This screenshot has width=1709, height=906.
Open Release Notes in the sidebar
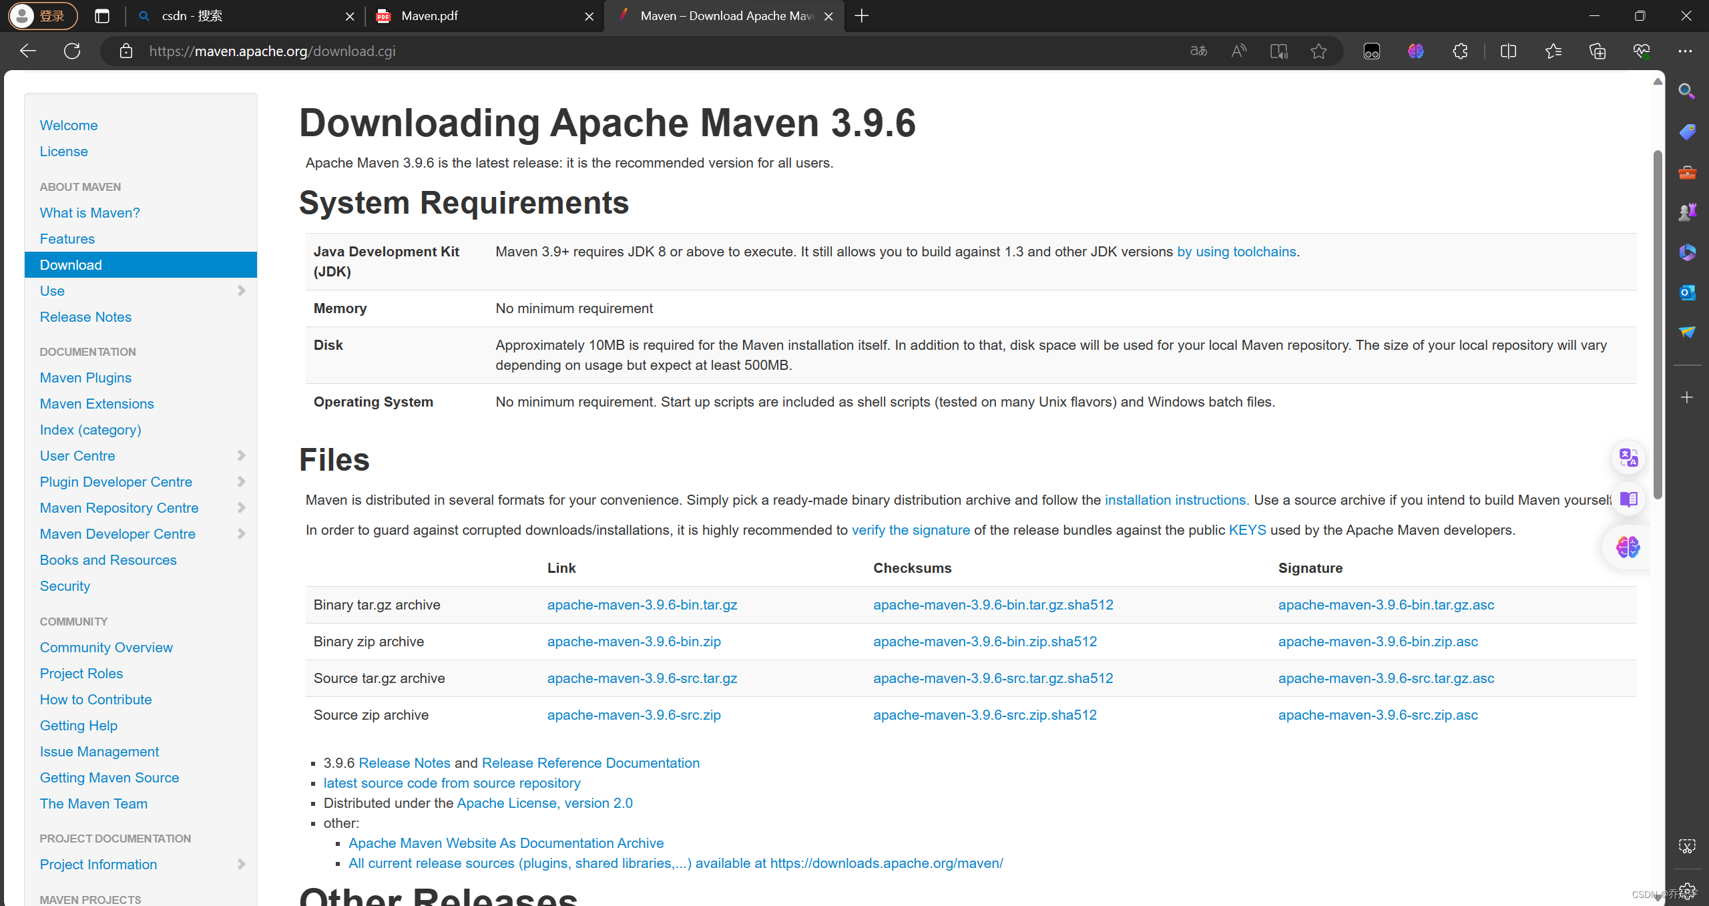tap(85, 316)
